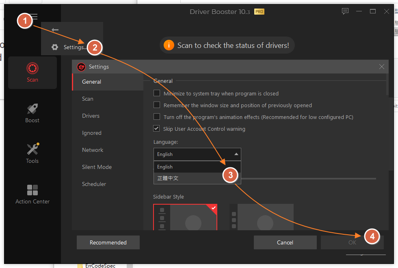This screenshot has height=268, width=398.
Task: Close the Driver Booster window
Action: coord(386,11)
